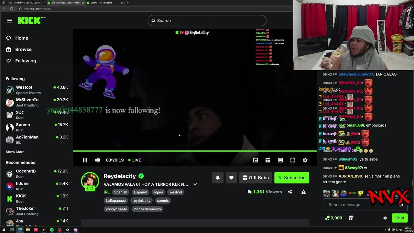414x233 pixels.
Task: Open Spreen channel in sidebar
Action: click(x=37, y=127)
